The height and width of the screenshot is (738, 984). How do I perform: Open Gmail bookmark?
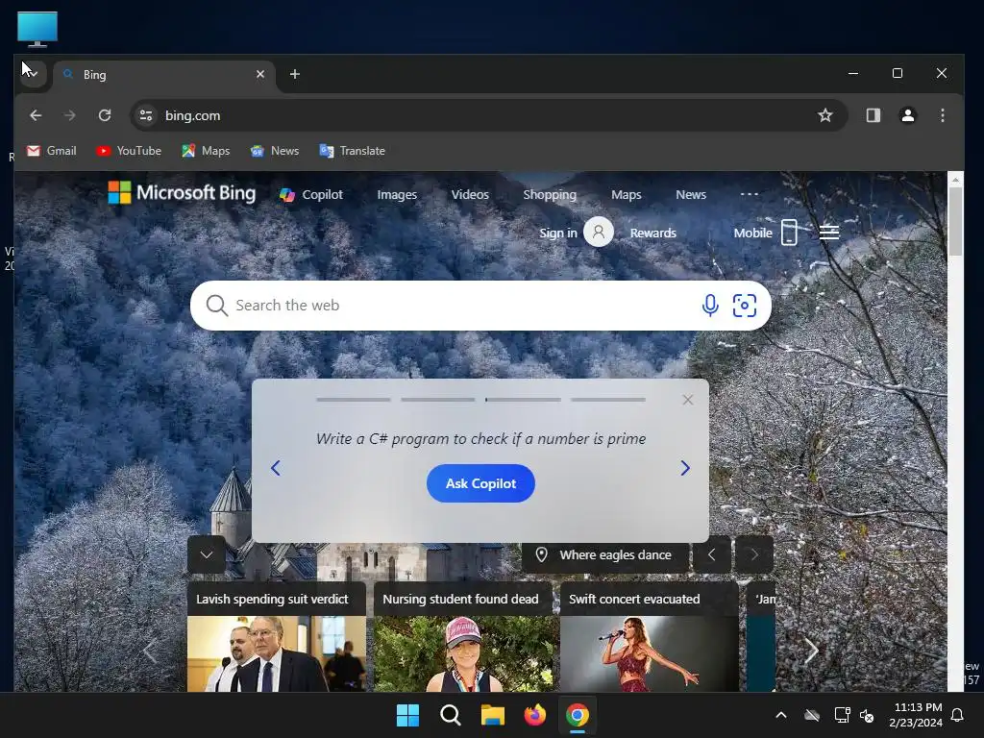[52, 151]
